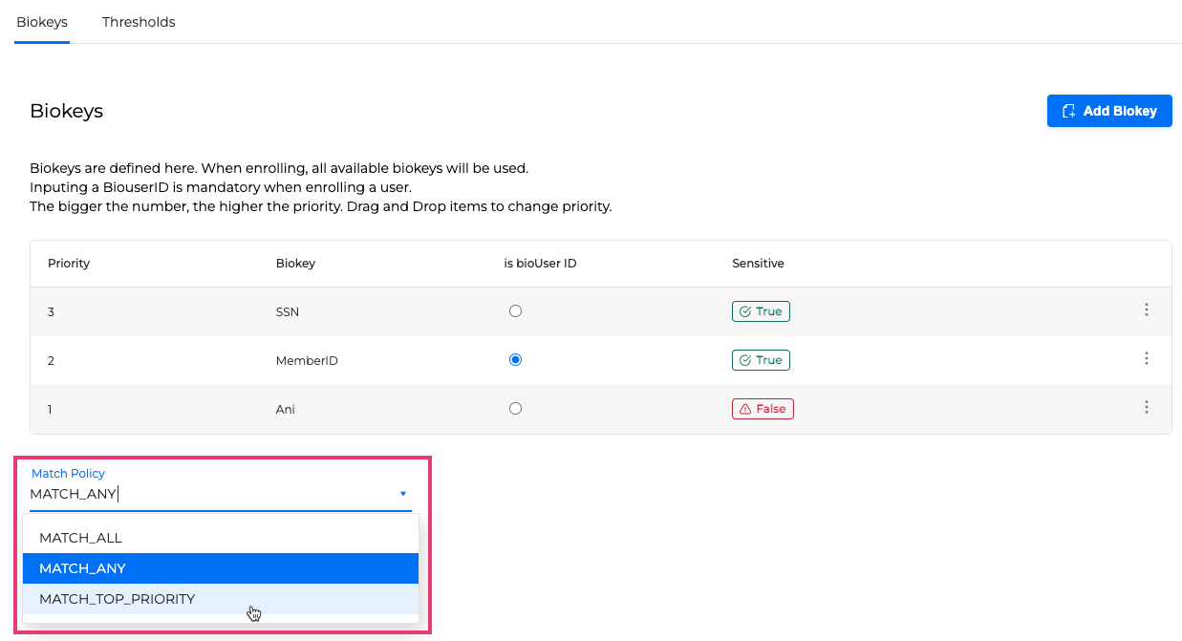Choose MATCH_ALL from the policy list
The height and width of the screenshot is (641, 1182).
(x=81, y=538)
